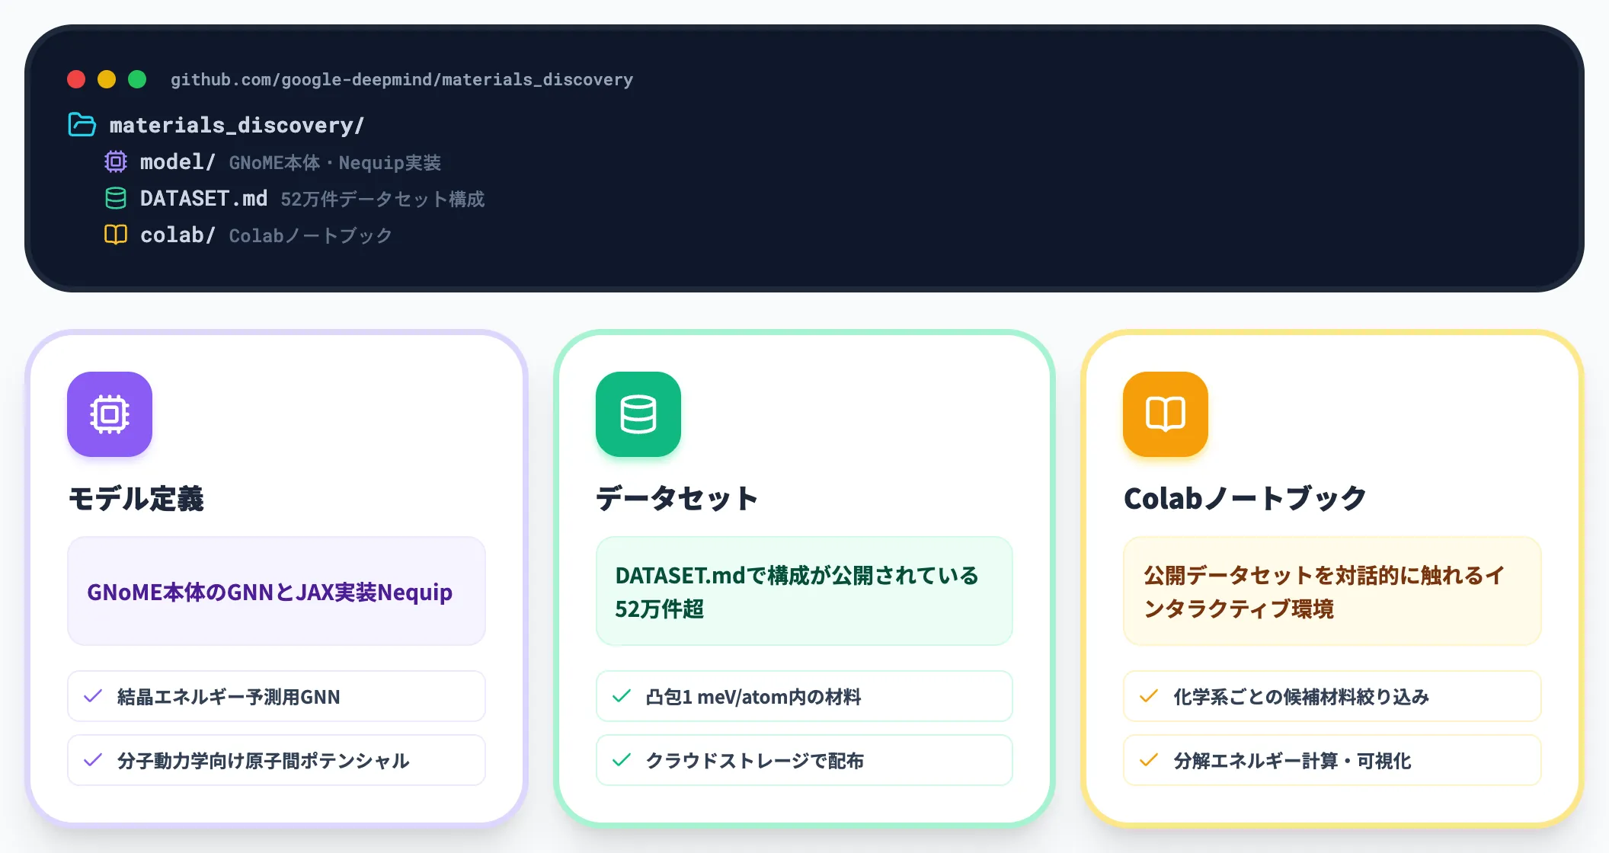Select the 結晶エネルギー予測用GNN item
The height and width of the screenshot is (853, 1609).
(x=277, y=696)
